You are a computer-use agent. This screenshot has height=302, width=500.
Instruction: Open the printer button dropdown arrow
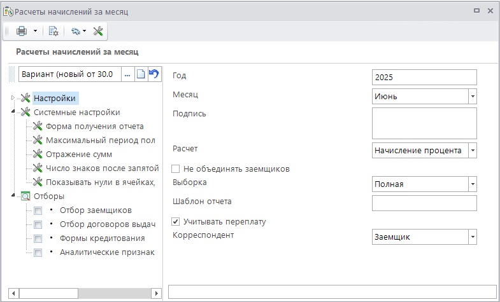click(x=35, y=31)
